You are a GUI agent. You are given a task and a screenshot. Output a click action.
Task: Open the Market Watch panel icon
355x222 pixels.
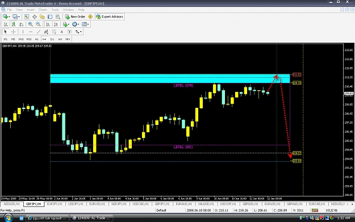tap(27, 16)
